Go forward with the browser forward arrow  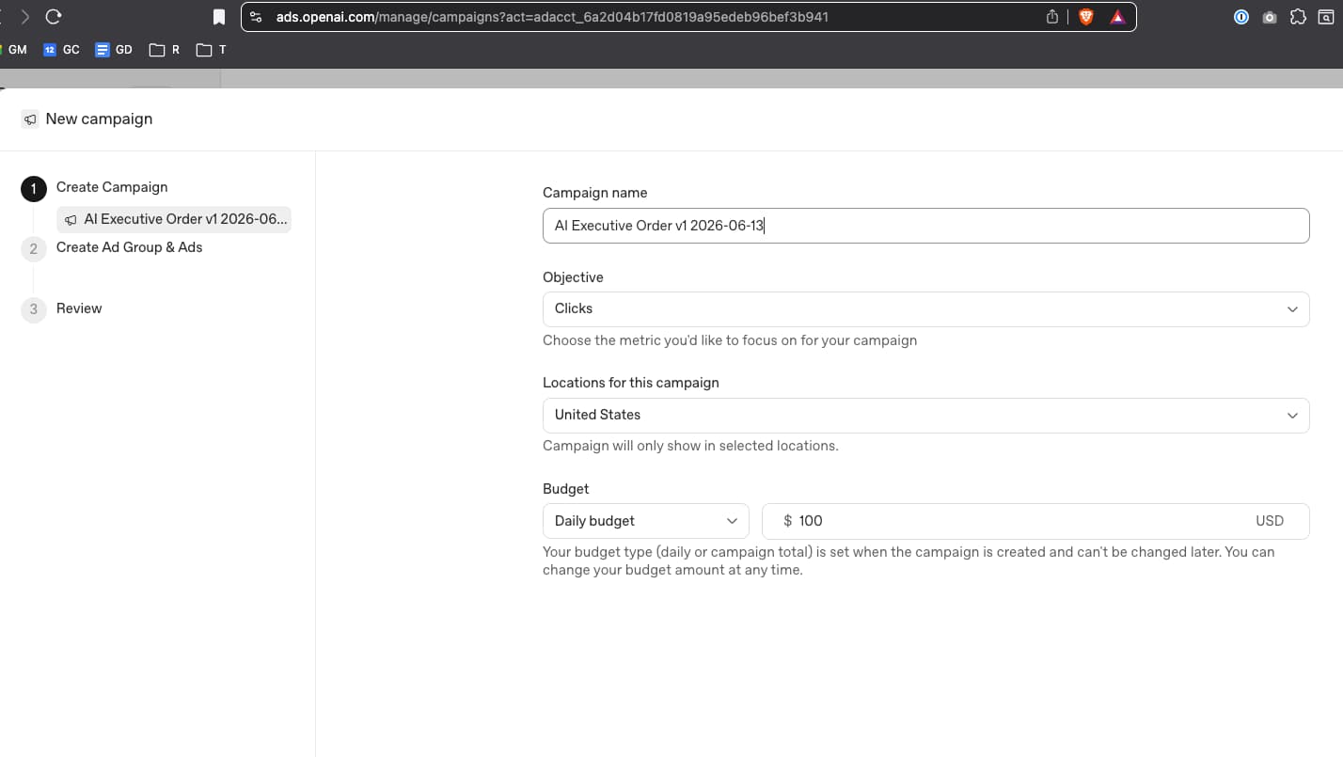pos(25,17)
